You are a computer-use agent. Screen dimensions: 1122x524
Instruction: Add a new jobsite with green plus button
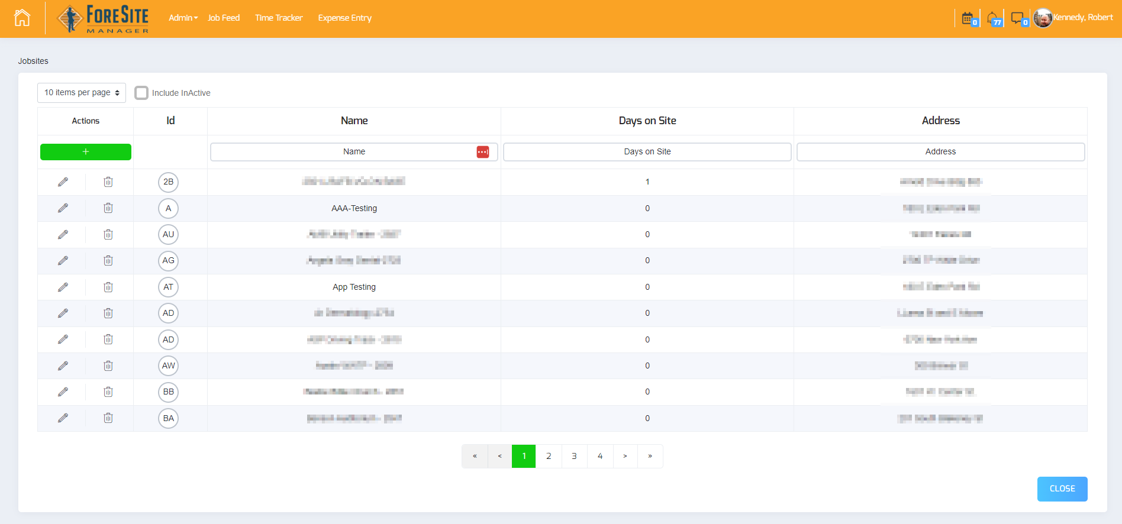86,152
